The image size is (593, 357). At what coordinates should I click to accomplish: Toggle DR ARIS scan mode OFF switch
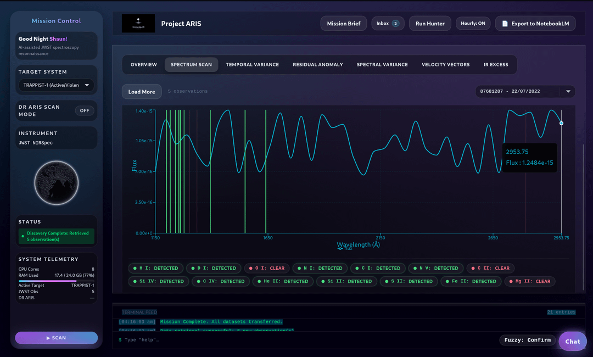coord(85,110)
